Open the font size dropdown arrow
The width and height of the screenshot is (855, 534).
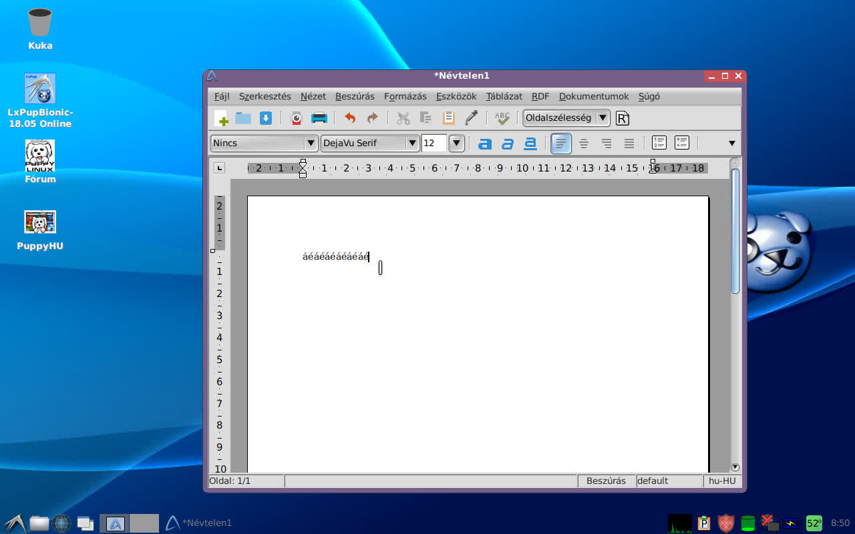click(457, 143)
